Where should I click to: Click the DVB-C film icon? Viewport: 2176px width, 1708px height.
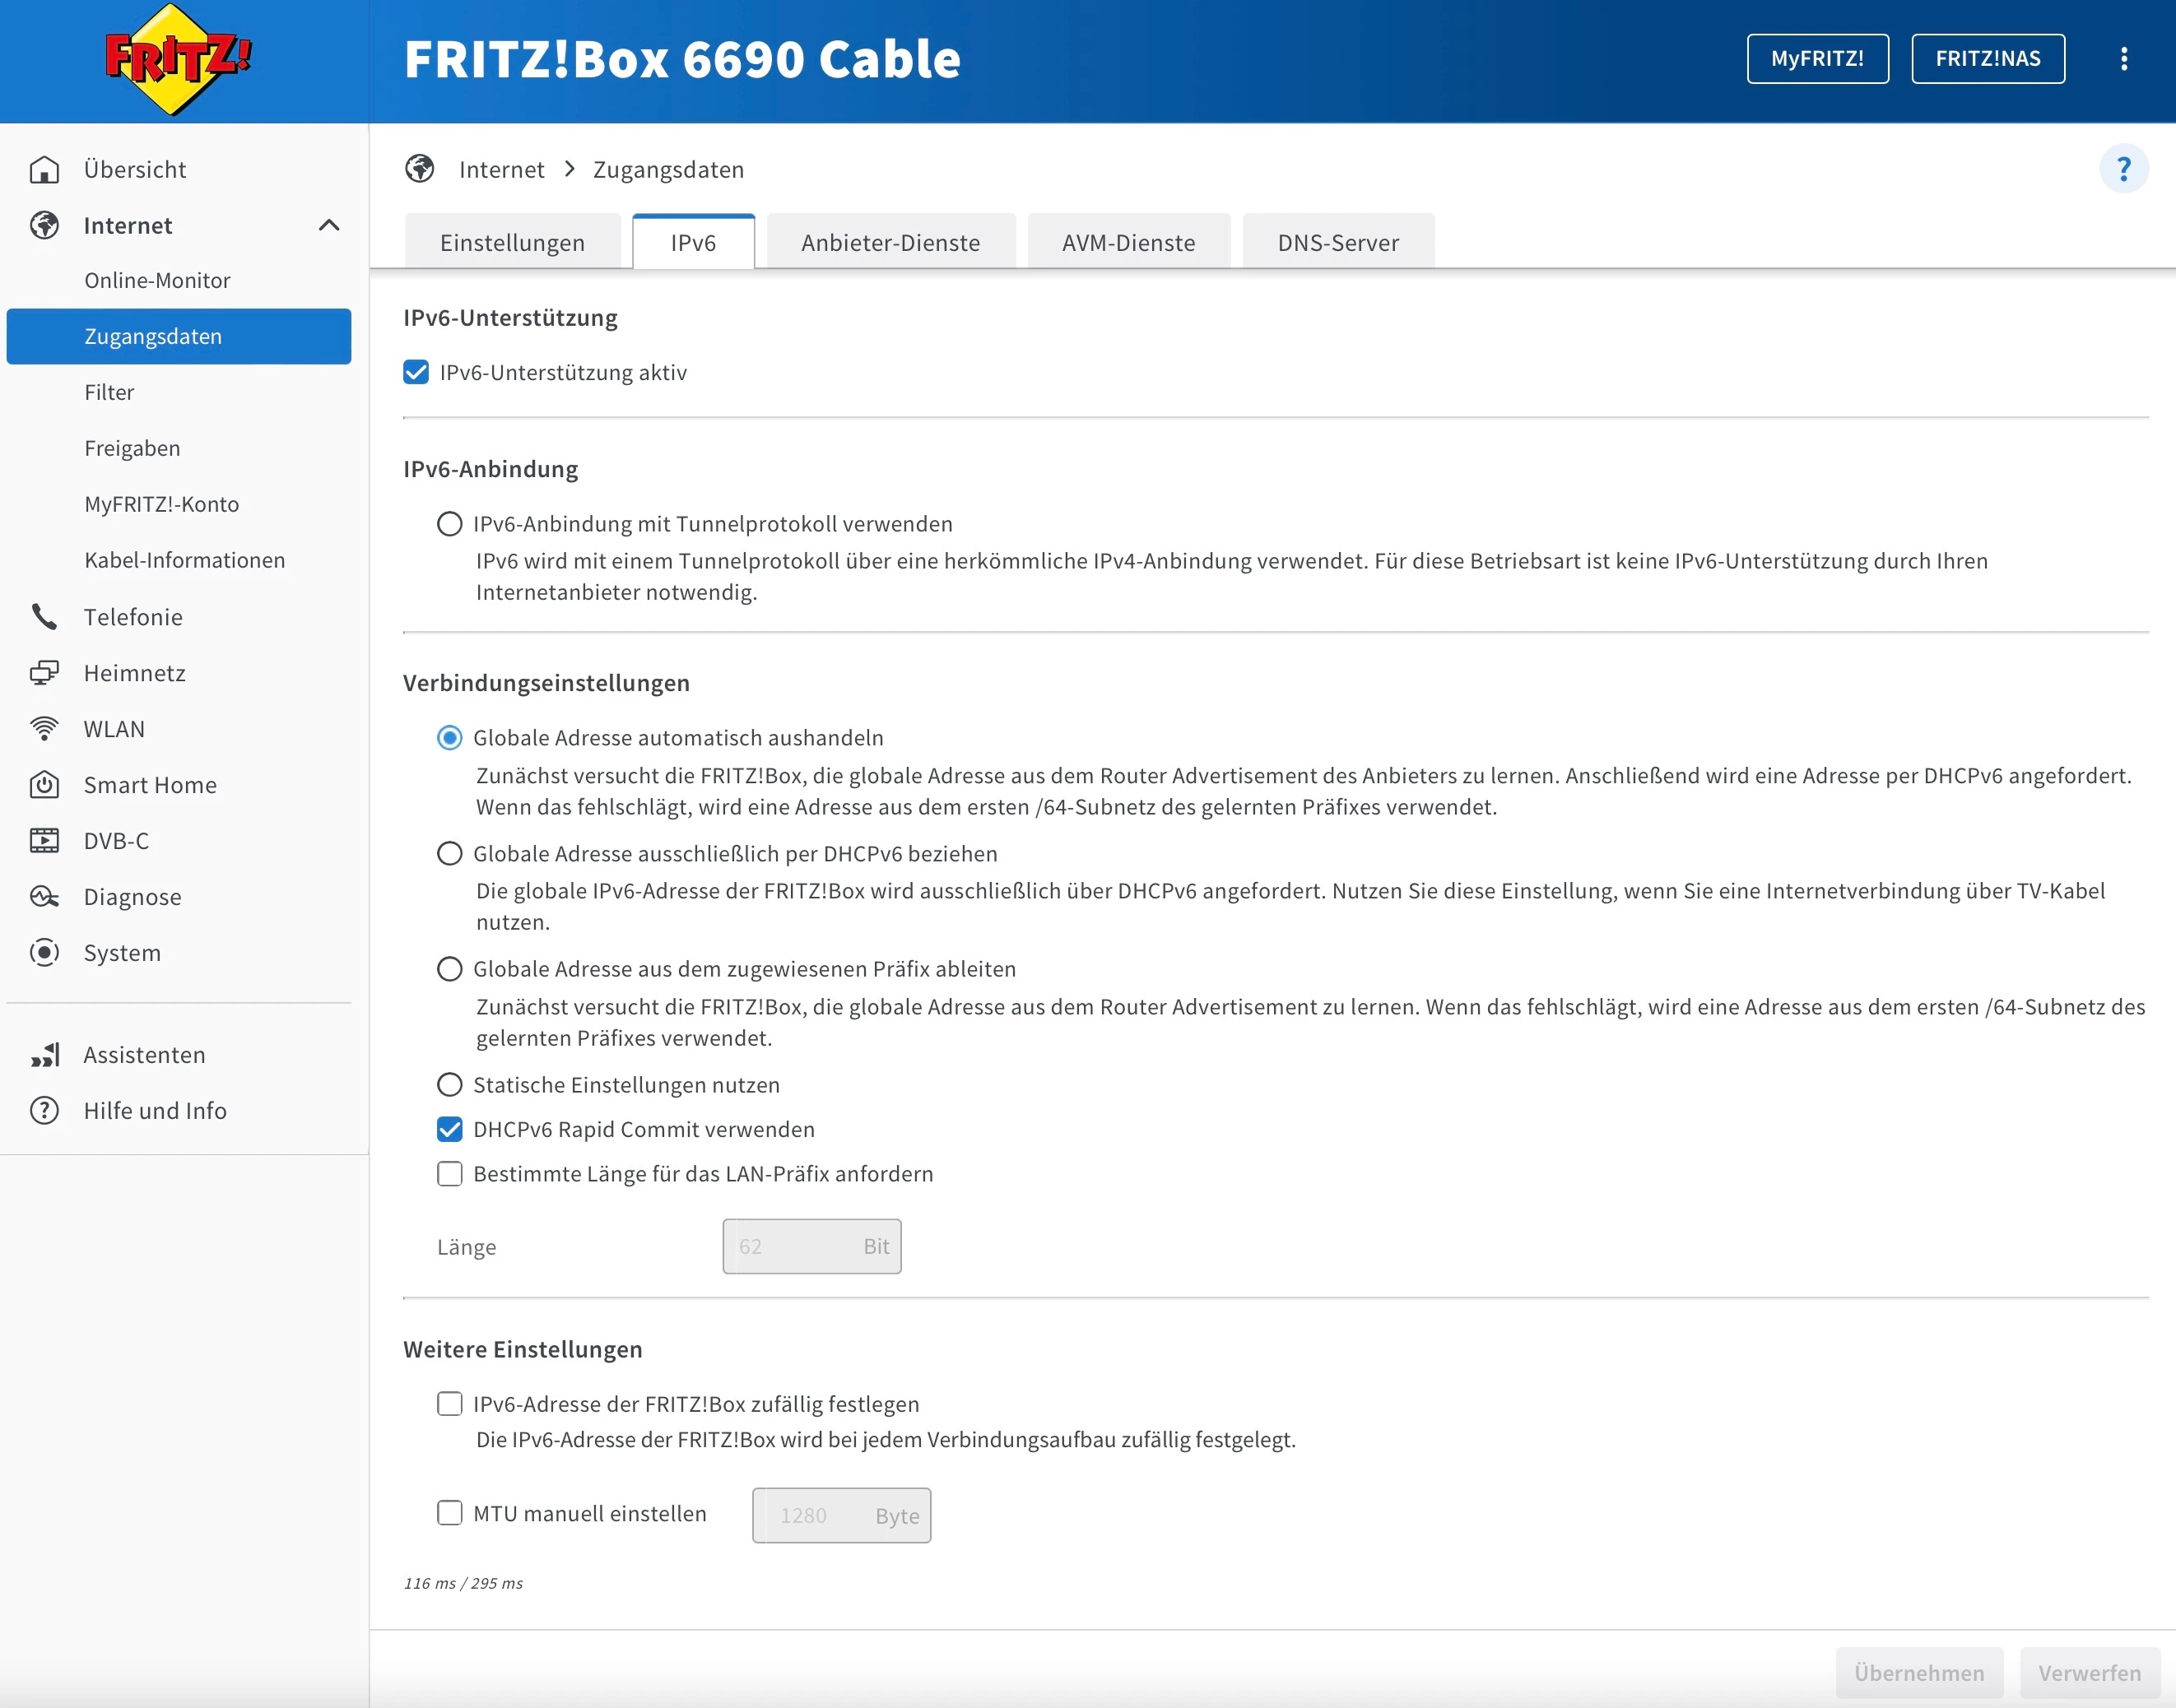[44, 841]
